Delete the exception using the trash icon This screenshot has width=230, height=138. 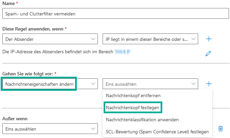pos(220,128)
